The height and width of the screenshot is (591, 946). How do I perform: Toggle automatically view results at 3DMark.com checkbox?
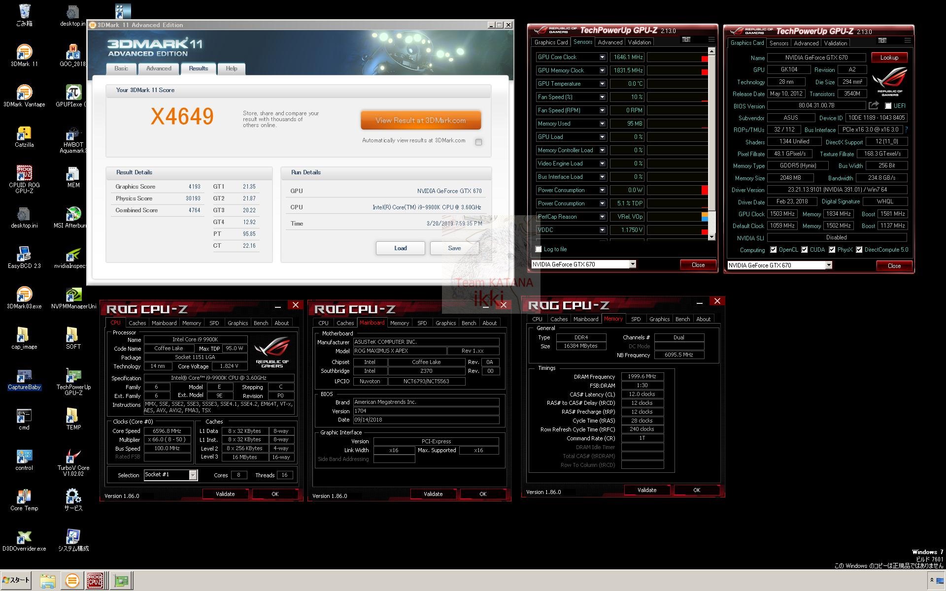click(478, 142)
